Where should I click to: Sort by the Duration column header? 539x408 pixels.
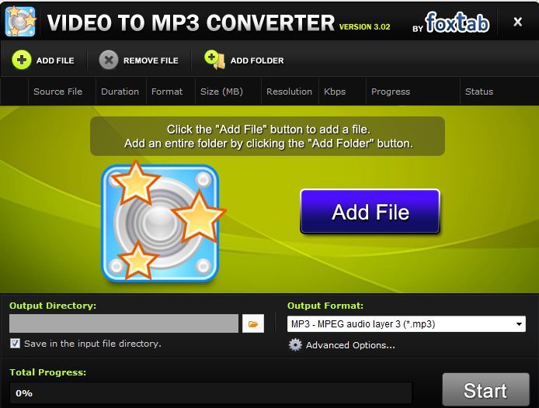tap(120, 92)
